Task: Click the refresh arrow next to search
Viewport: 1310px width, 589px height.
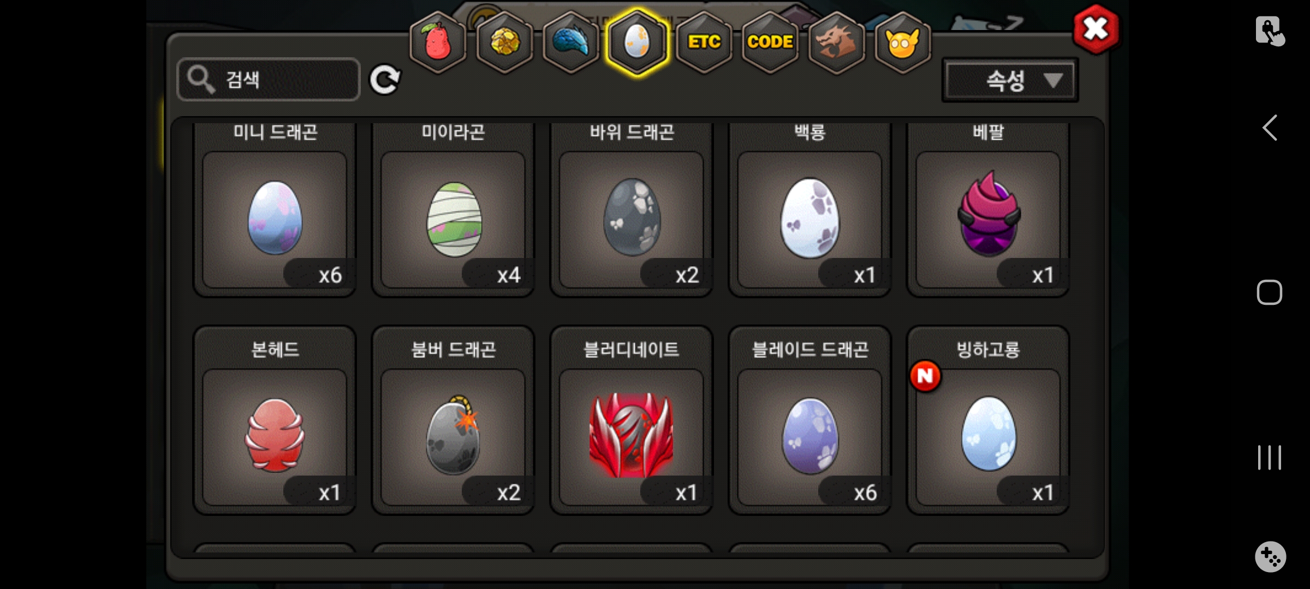Action: (x=385, y=80)
